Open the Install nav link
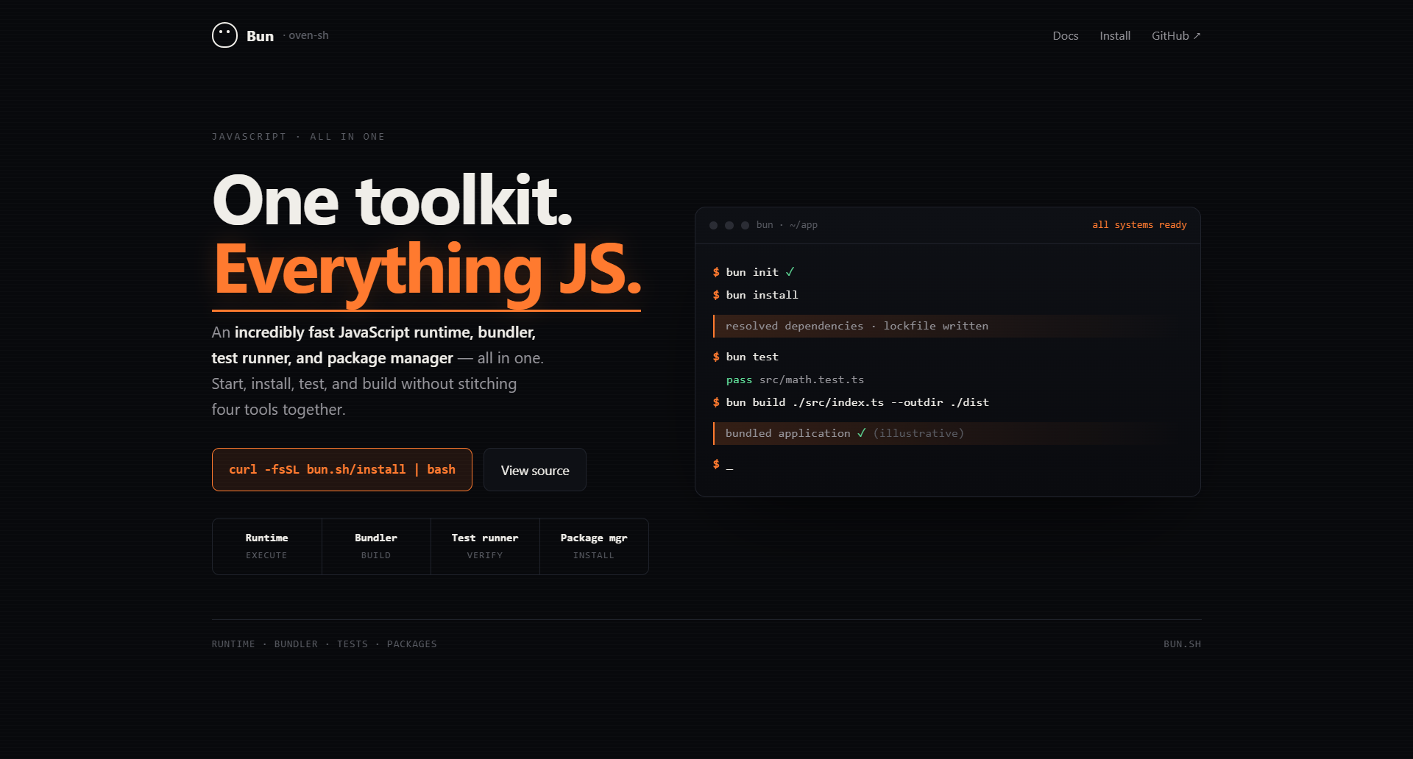Image resolution: width=1413 pixels, height=759 pixels. pos(1114,35)
